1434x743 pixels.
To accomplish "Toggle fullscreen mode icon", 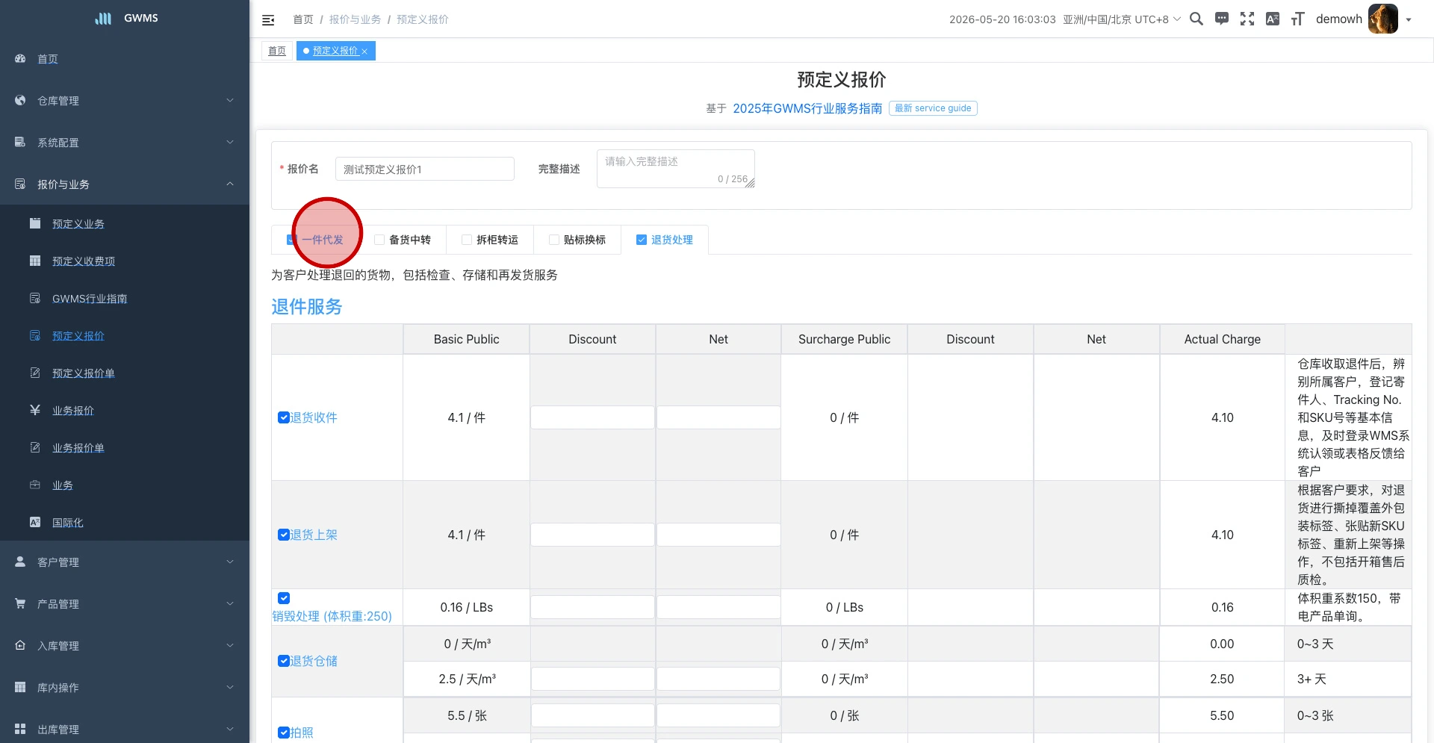I will [x=1247, y=19].
